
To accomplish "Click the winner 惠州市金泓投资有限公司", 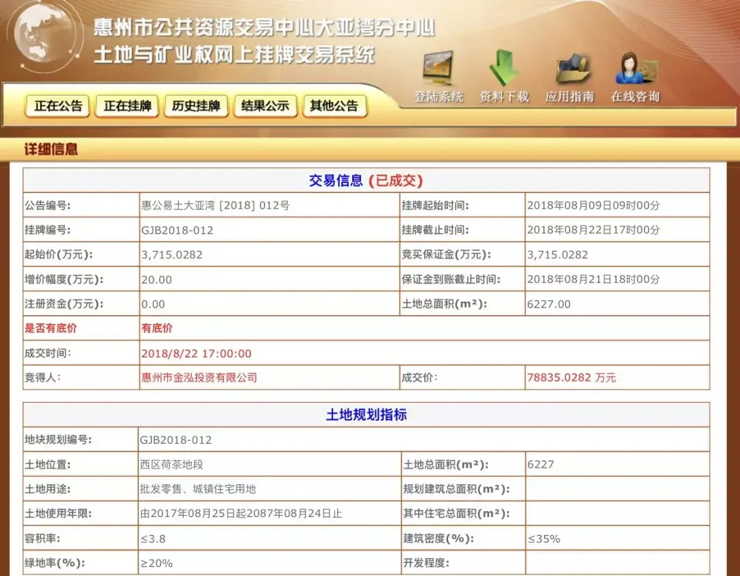I will click(199, 377).
